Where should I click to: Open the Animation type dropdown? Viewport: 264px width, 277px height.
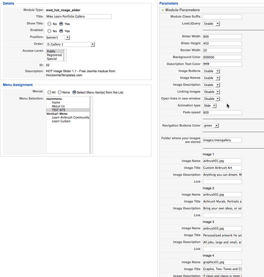pos(209,106)
